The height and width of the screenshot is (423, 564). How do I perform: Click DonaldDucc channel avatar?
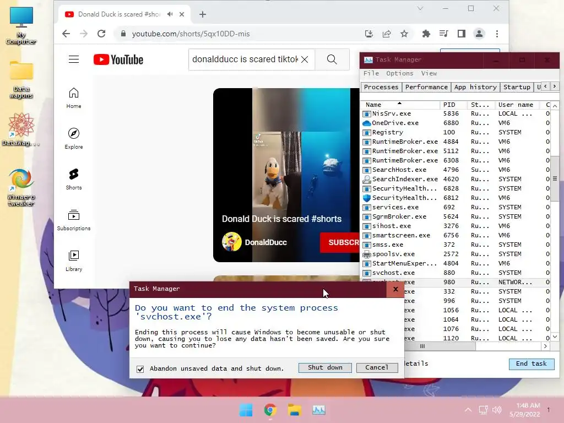[232, 242]
